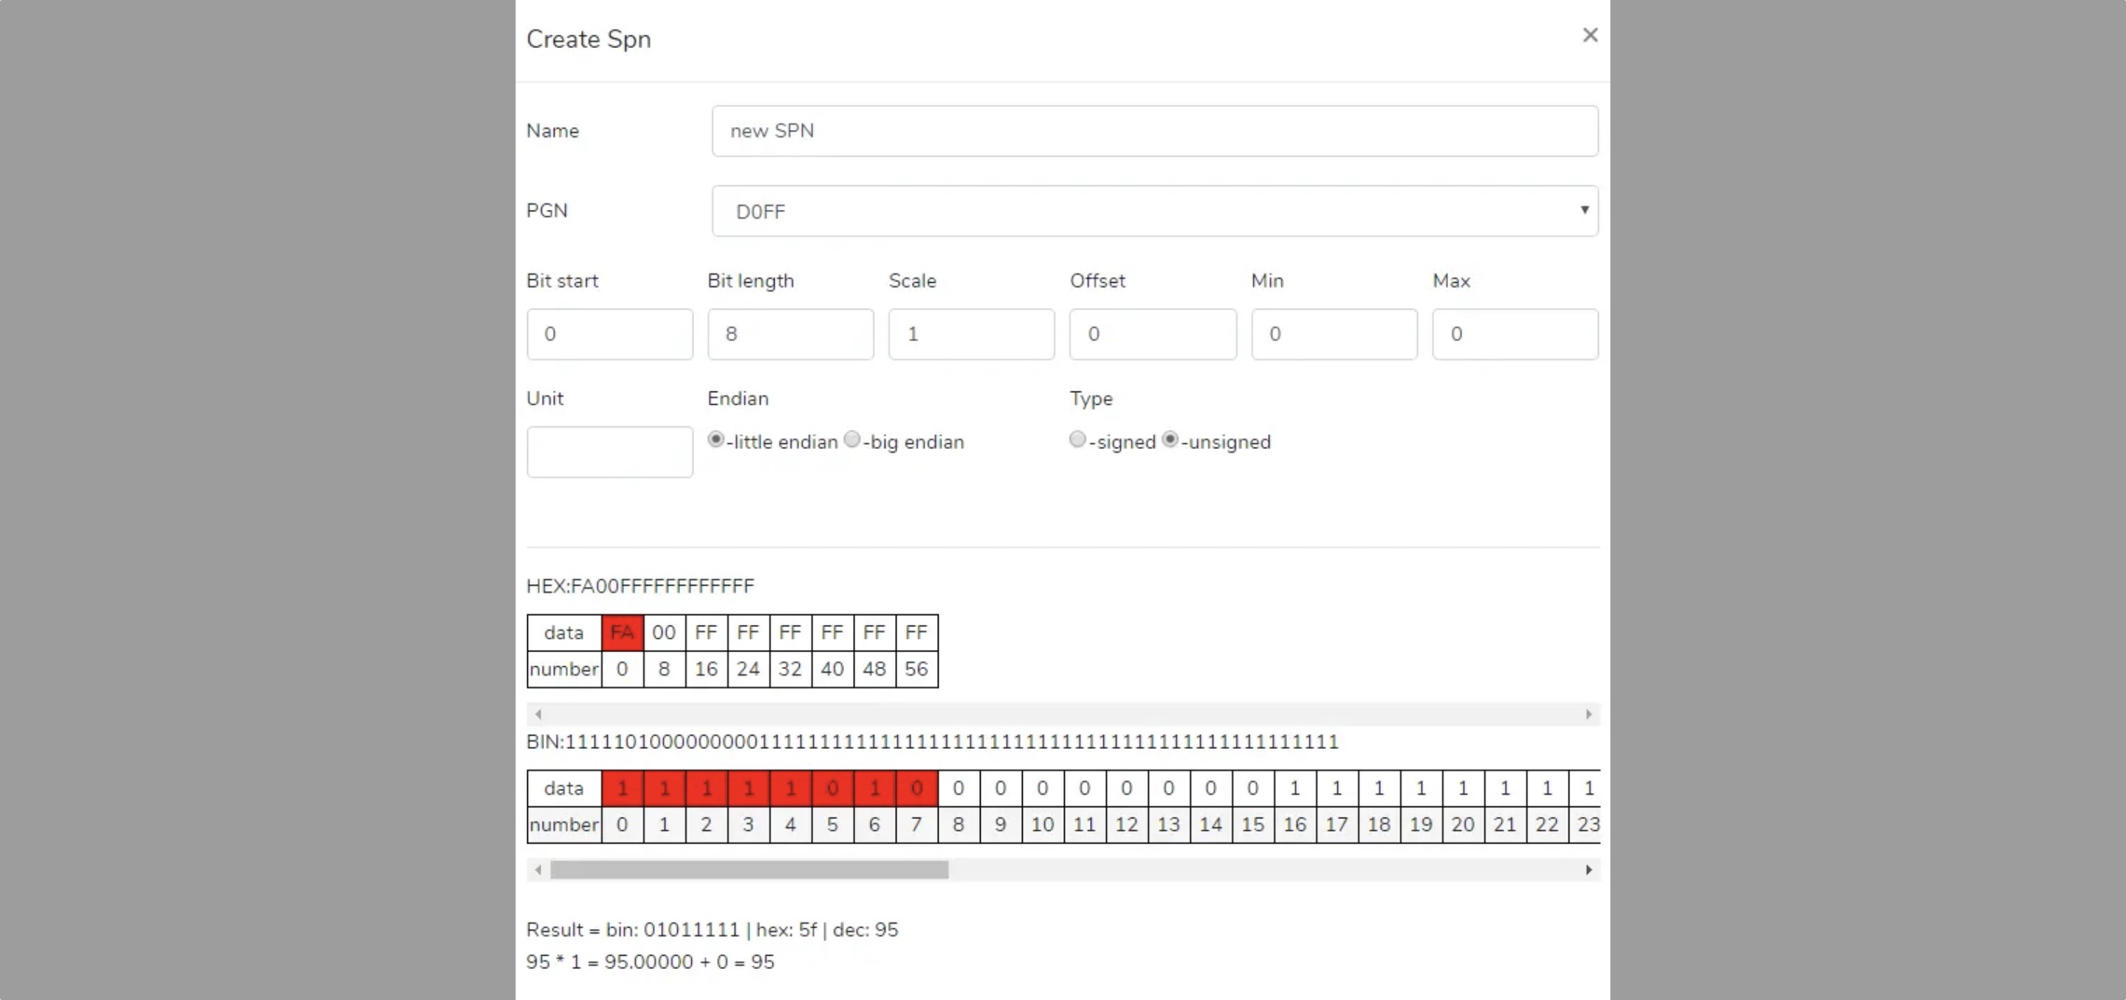
Task: Select the highlighted FA byte cell
Action: pyautogui.click(x=623, y=631)
